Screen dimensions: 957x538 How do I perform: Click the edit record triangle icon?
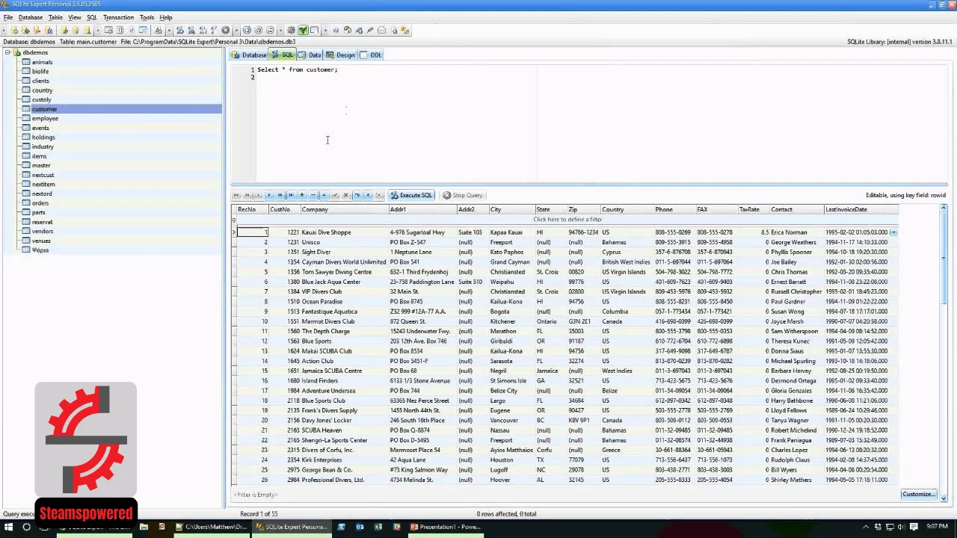tap(324, 195)
